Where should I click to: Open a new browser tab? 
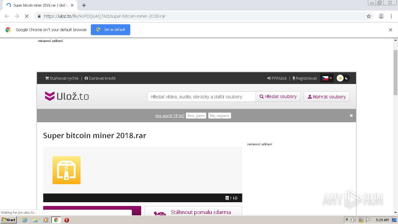coord(84,5)
